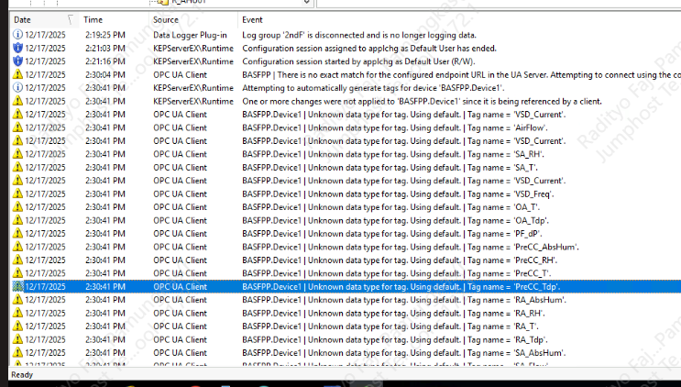This screenshot has width=681, height=387.
Task: Click the warning icon for the 'SA_T' tag row
Action: [17, 167]
